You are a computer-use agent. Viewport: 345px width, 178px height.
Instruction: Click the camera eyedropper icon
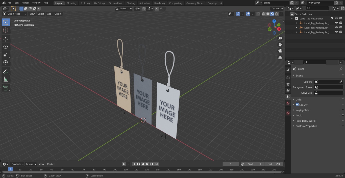341,82
